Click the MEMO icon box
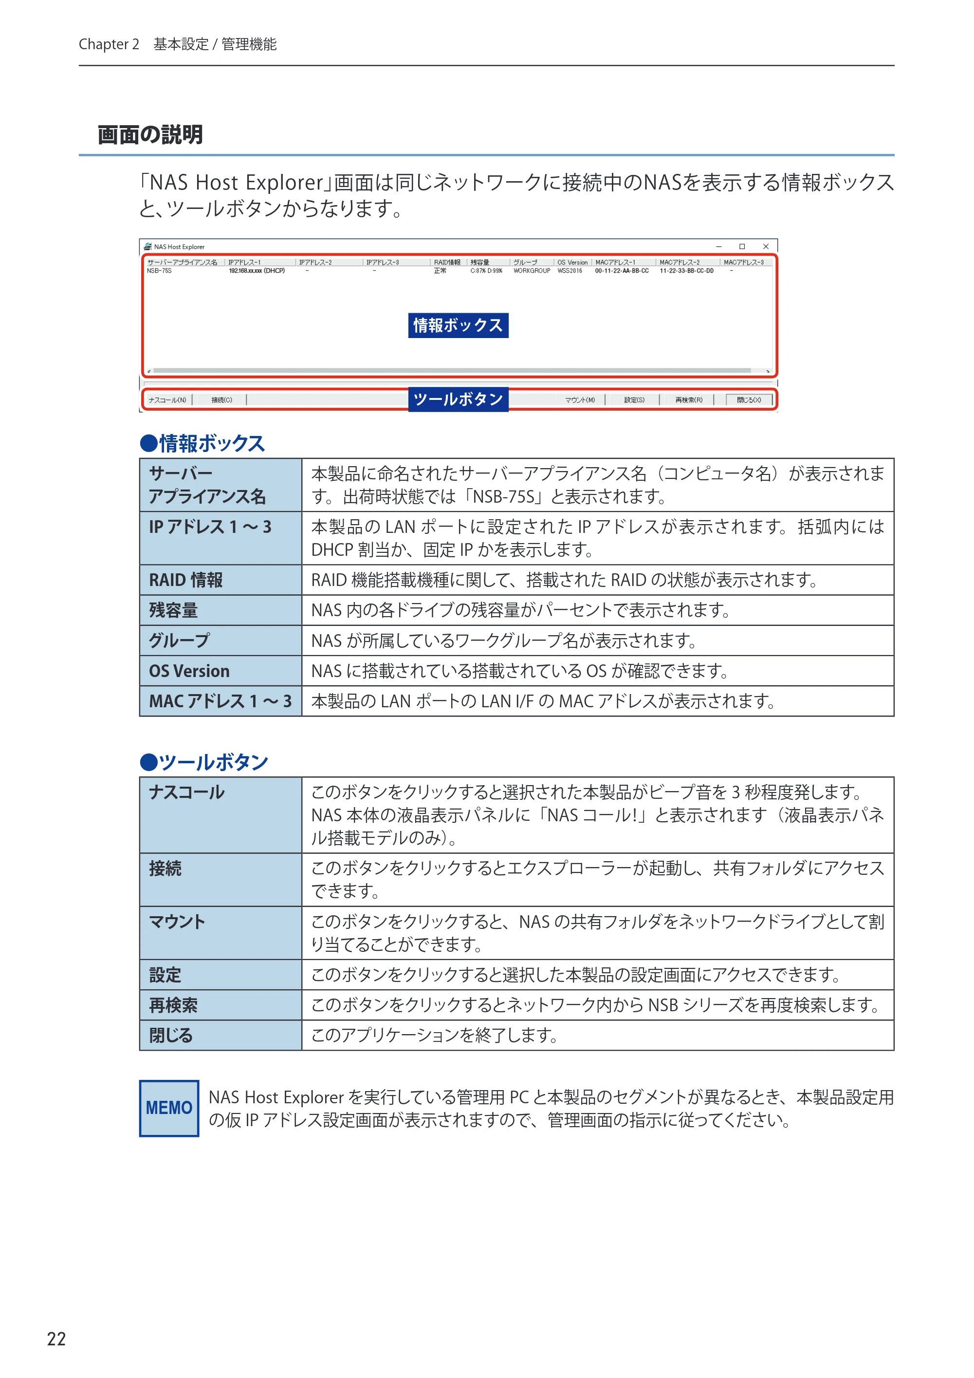This screenshot has width=974, height=1378. click(169, 1108)
